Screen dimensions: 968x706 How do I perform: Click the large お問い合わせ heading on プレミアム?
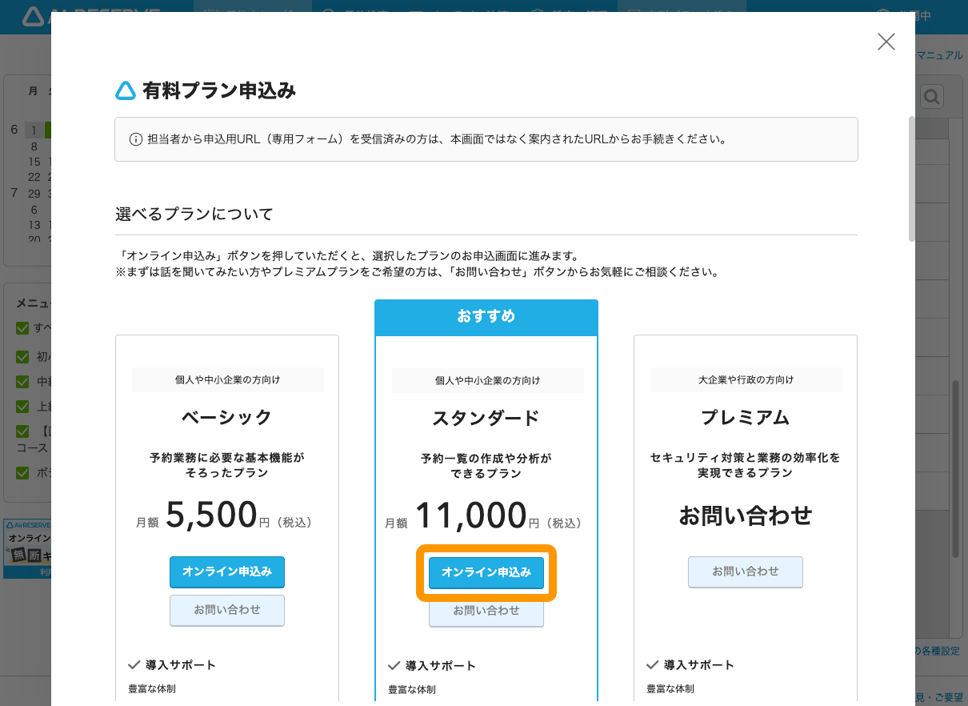click(x=746, y=515)
